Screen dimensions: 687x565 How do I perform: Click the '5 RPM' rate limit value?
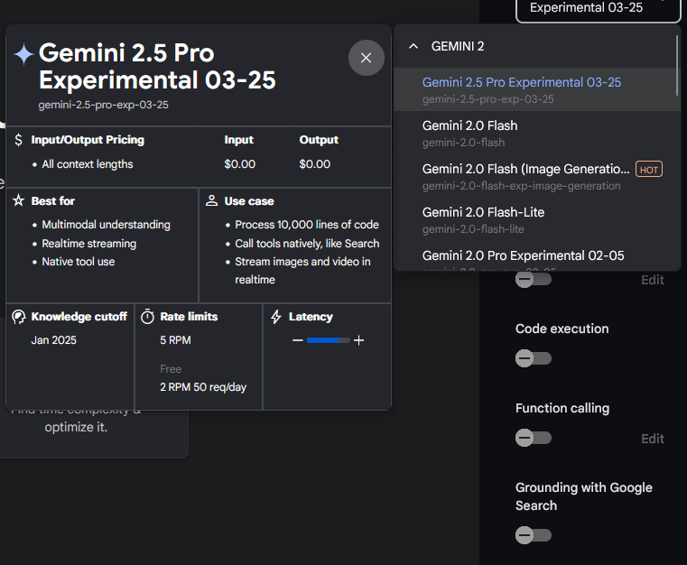[x=175, y=340]
